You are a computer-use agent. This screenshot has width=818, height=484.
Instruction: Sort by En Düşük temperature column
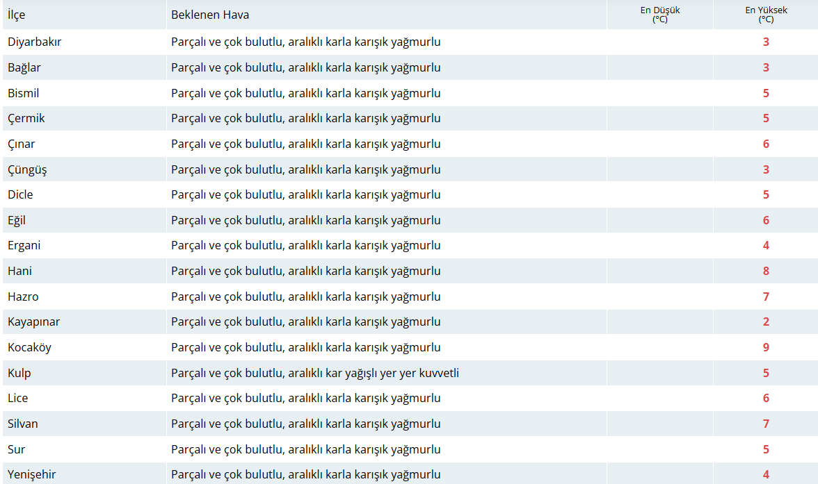[659, 14]
